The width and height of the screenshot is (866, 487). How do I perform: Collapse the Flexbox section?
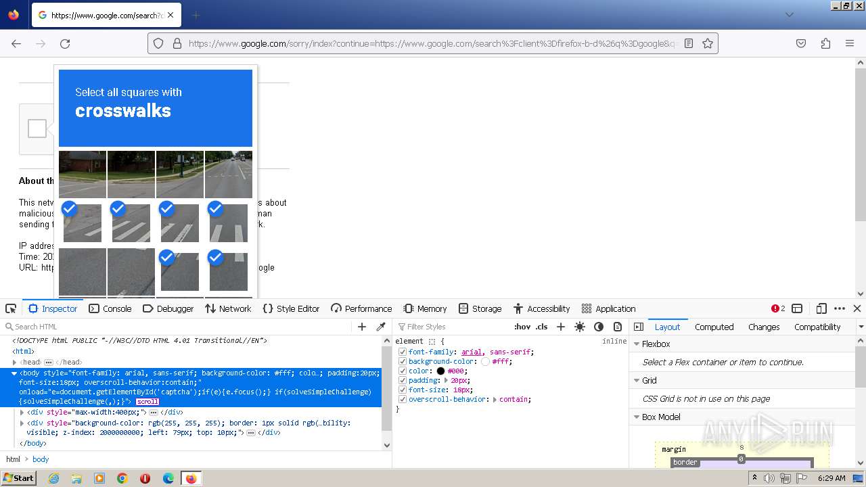(637, 344)
